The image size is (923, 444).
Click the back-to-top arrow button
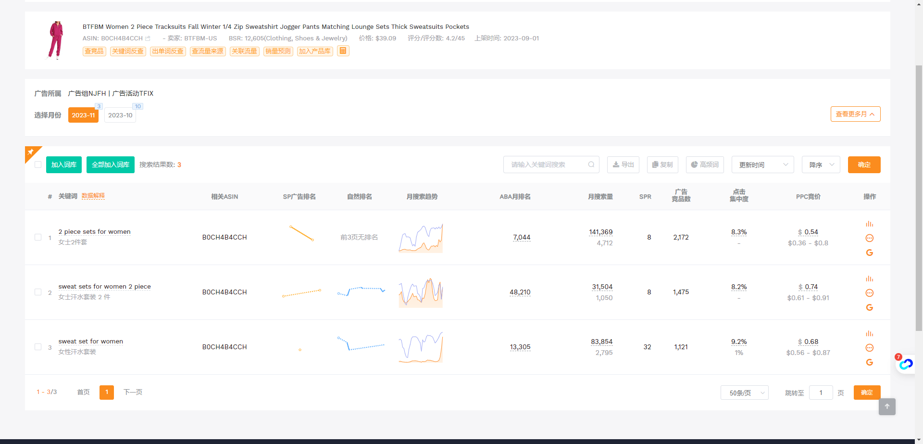(887, 406)
